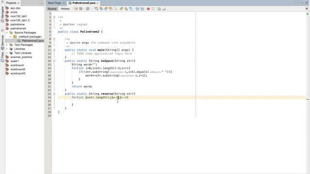Select scanner_practice project

pos(21,57)
